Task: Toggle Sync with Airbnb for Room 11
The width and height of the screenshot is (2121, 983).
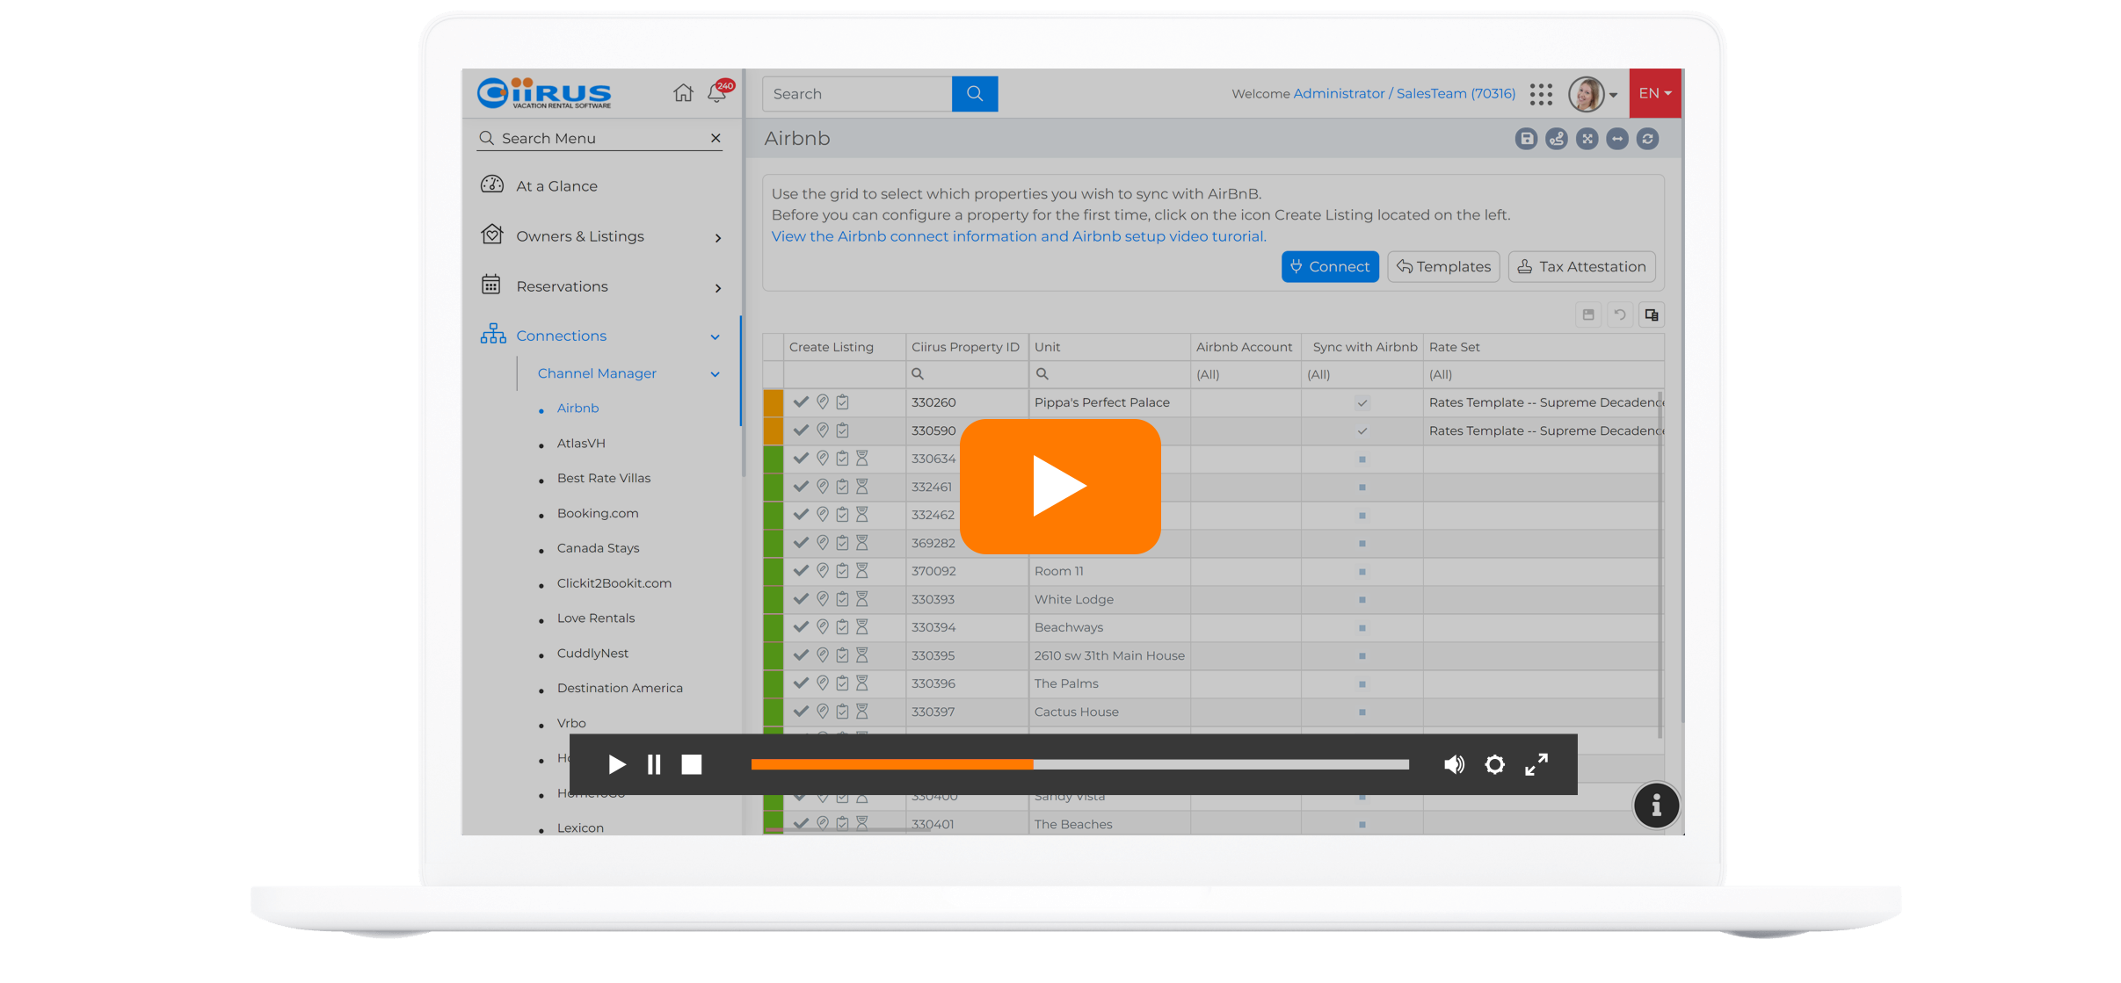Action: (x=1362, y=571)
